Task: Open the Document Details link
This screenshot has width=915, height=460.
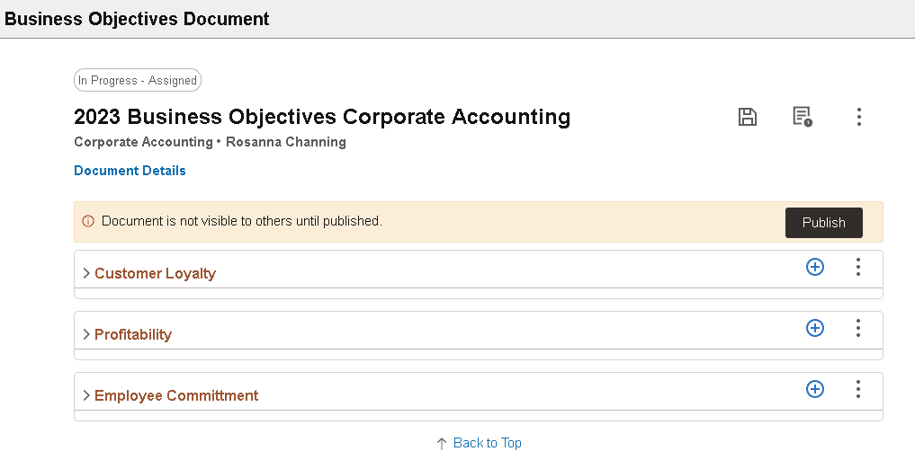Action: pyautogui.click(x=130, y=171)
